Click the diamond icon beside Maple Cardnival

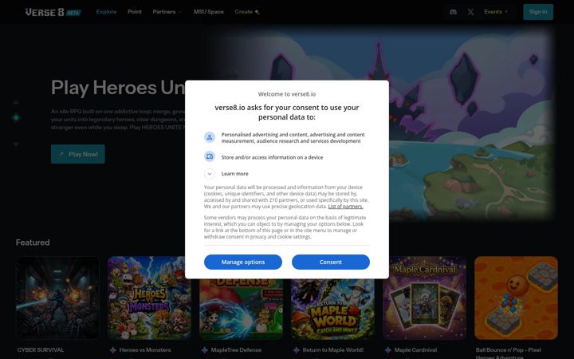pos(387,350)
